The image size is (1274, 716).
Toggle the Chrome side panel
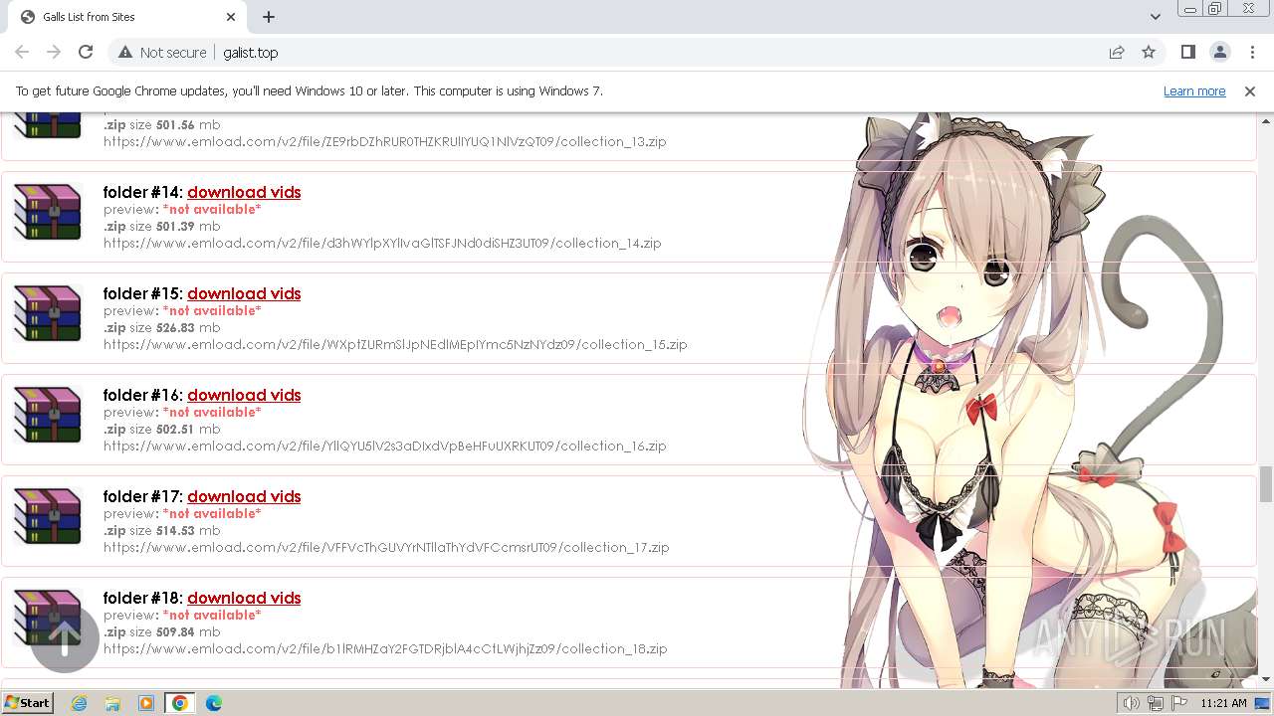point(1187,52)
